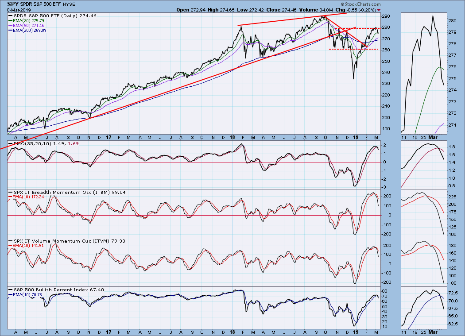Click the 0.8 label in PMO zoom panel
This screenshot has width=465, height=336.
coord(452,186)
